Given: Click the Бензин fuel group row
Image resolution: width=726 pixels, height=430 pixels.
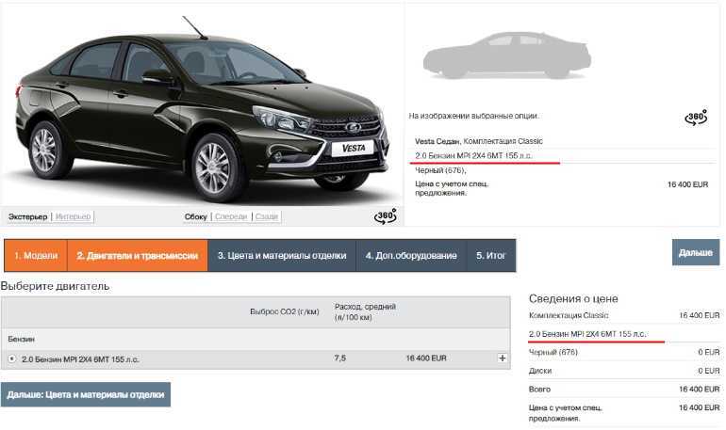Looking at the screenshot, I should (256, 339).
